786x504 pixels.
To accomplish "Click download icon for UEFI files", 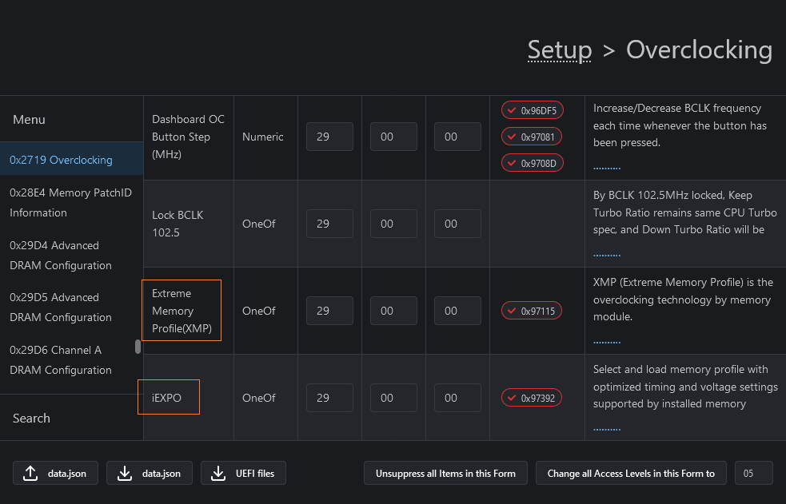I will point(218,474).
